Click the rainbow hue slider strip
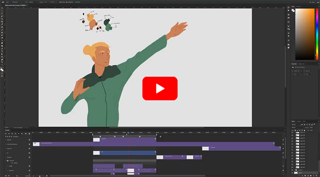Screen dimensions: 320x177 [317, 34]
